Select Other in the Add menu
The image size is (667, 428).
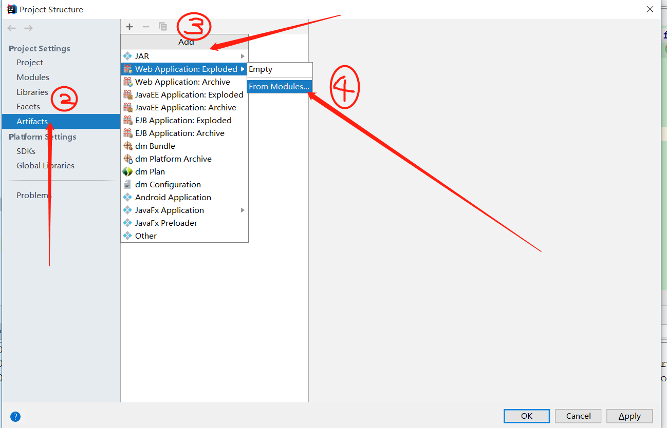click(x=184, y=236)
